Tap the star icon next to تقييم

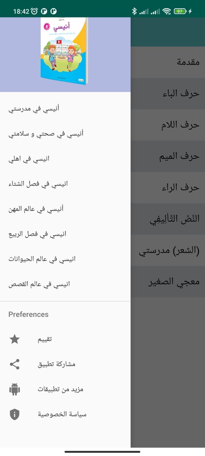pyautogui.click(x=15, y=339)
